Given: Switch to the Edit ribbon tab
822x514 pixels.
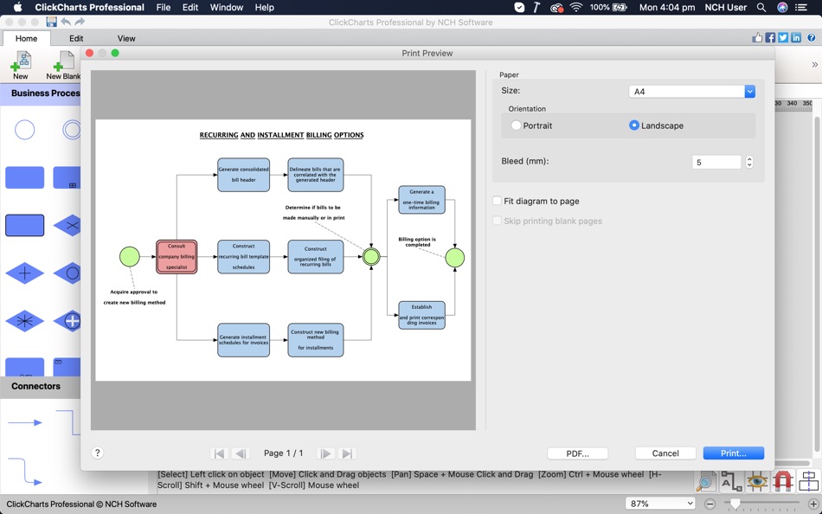Looking at the screenshot, I should coord(76,38).
